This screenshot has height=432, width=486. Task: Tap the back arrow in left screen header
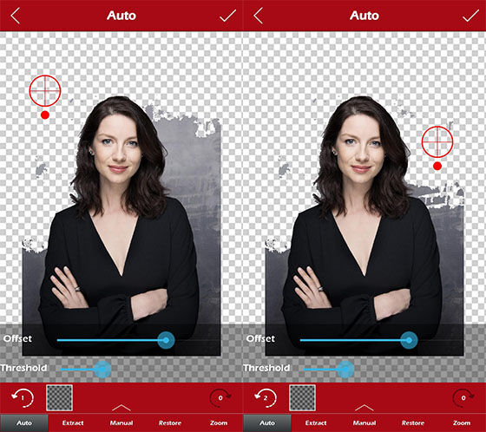coord(16,16)
